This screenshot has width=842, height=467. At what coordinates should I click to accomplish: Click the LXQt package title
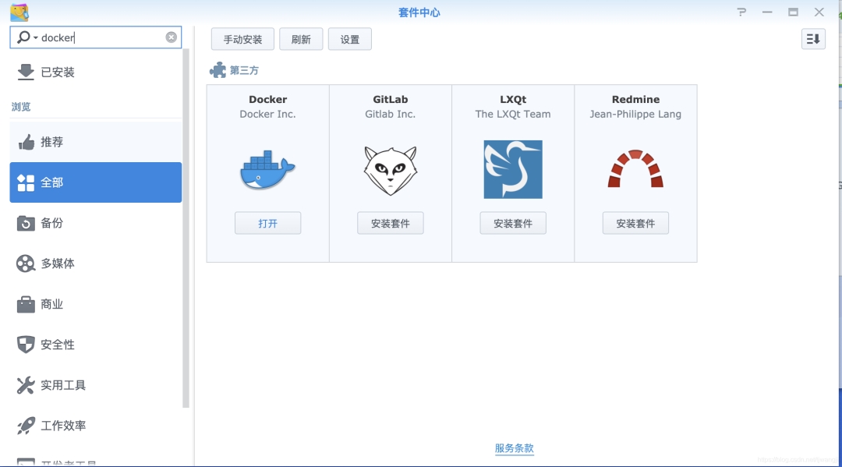pos(513,99)
